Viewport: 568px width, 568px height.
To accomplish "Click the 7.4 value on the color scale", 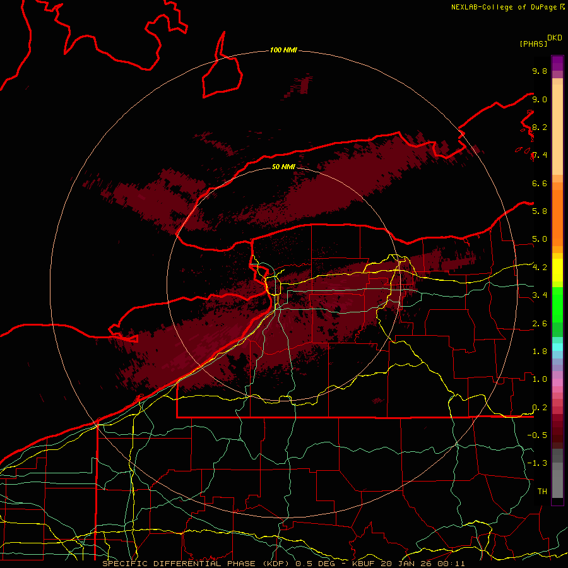I will 540,155.
